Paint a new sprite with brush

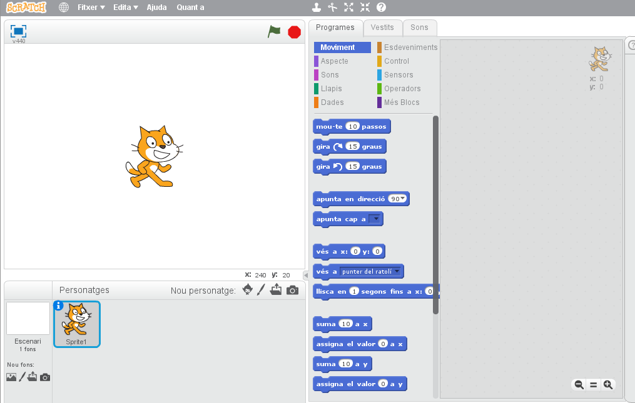click(262, 290)
